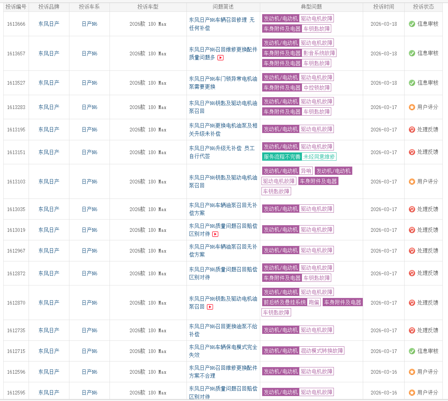
Task: Click orange 用户评分 icon for complaint 1613283
Action: pos(412,107)
